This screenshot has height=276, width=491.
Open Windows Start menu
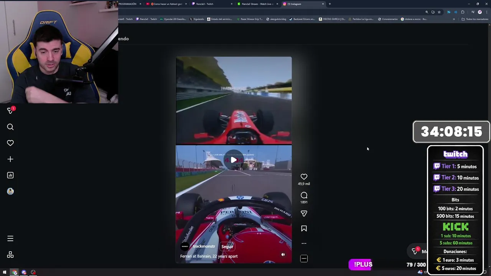[5, 273]
